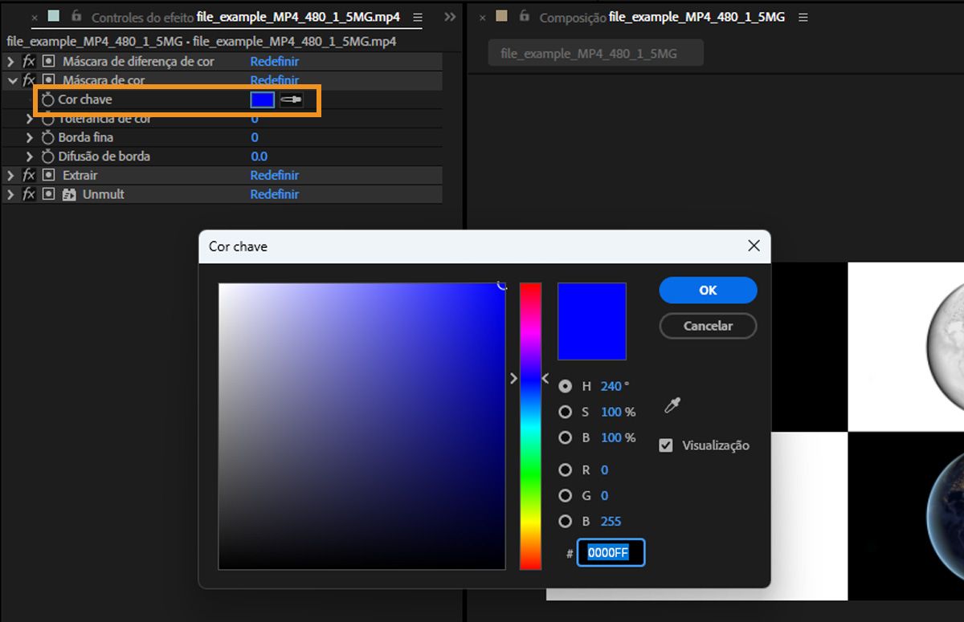Viewport: 964px width, 622px height.
Task: Click the Composição panel color label square
Action: point(502,16)
